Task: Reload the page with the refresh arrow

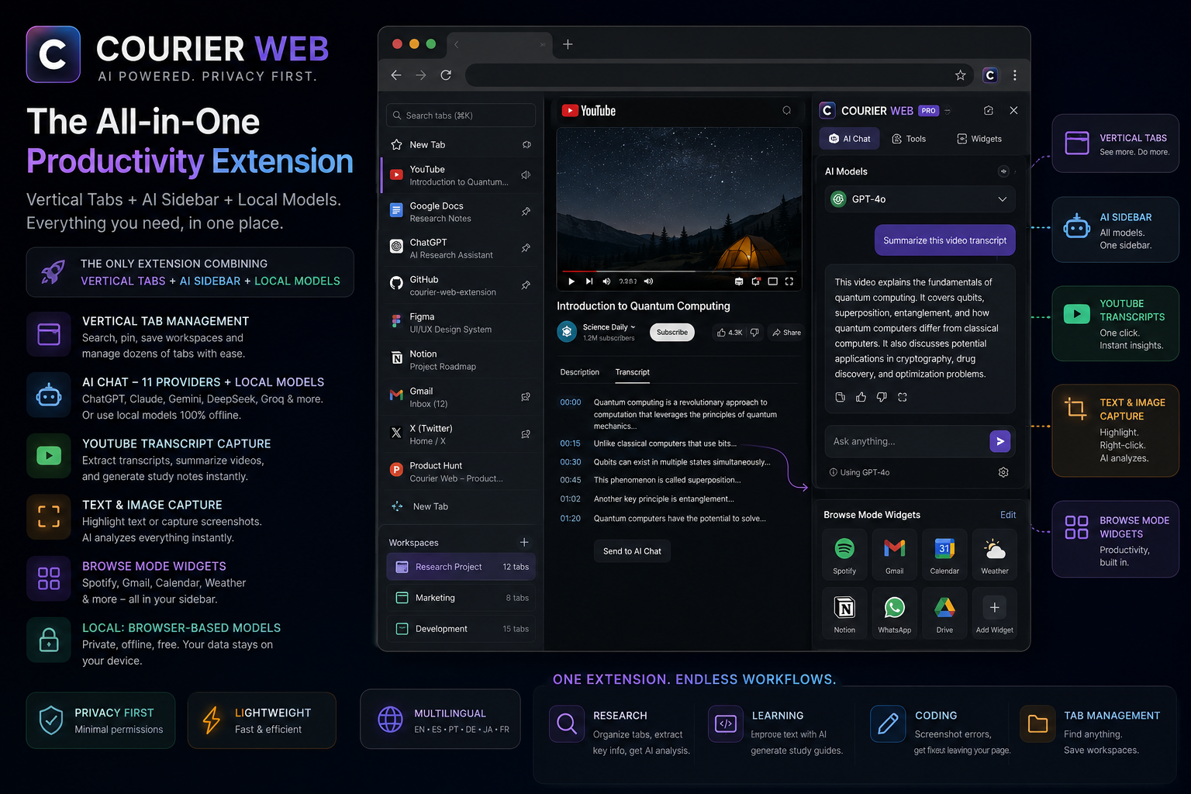Action: (x=446, y=75)
